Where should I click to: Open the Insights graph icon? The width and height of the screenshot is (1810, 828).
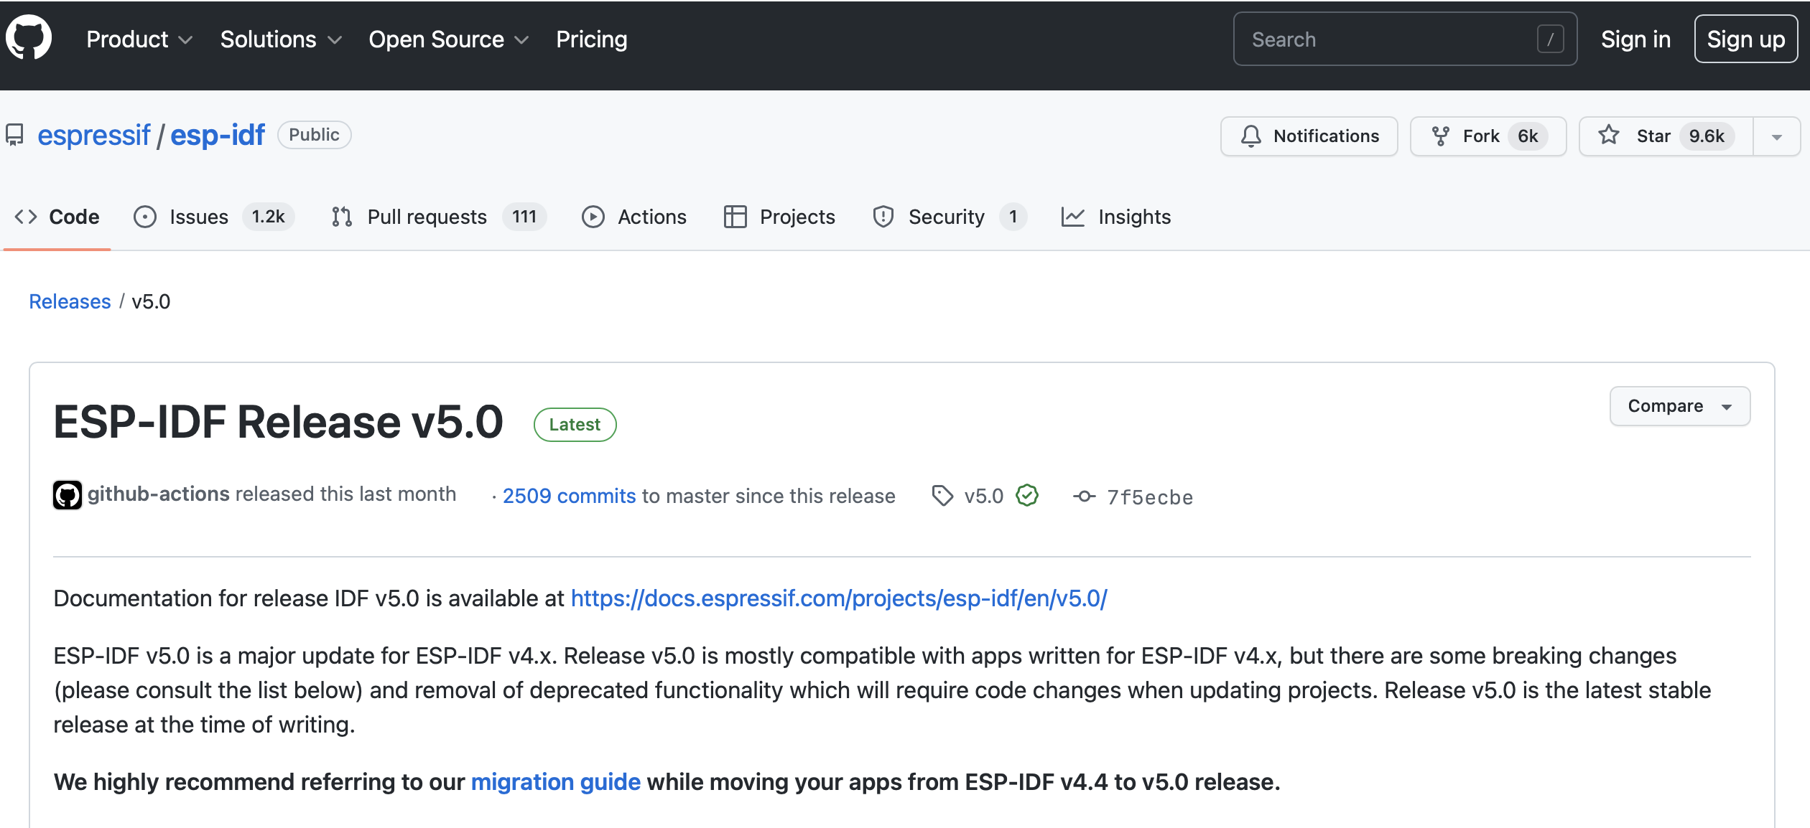pyautogui.click(x=1073, y=216)
